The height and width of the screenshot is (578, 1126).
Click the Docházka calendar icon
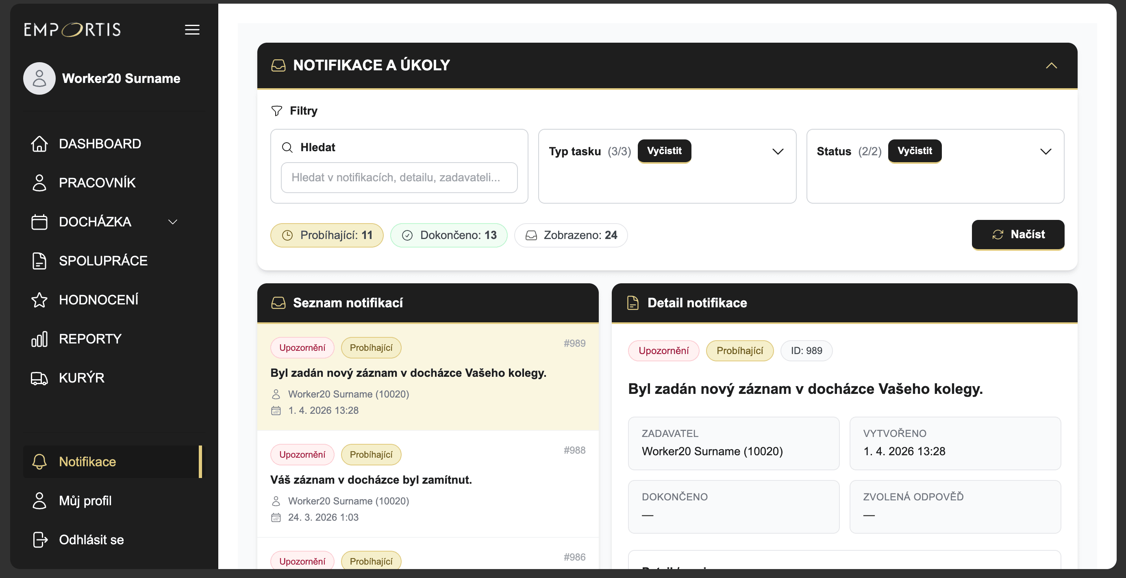tap(39, 222)
